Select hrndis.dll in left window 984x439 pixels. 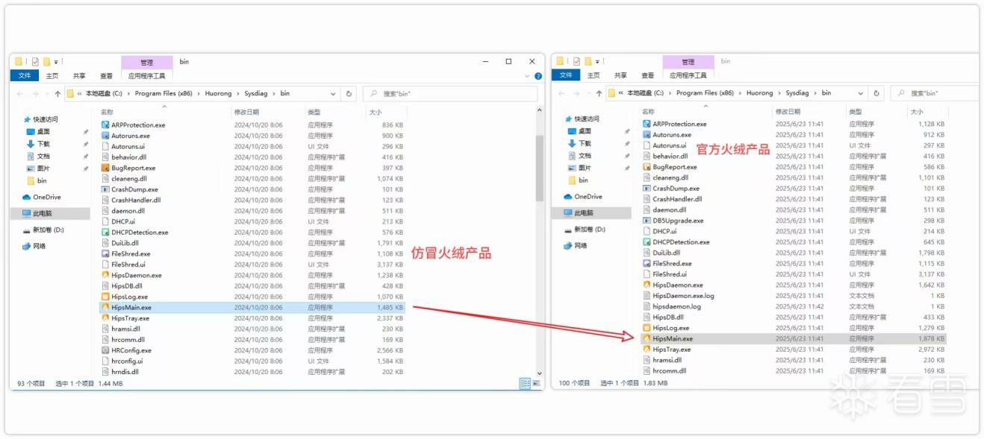[x=125, y=372]
